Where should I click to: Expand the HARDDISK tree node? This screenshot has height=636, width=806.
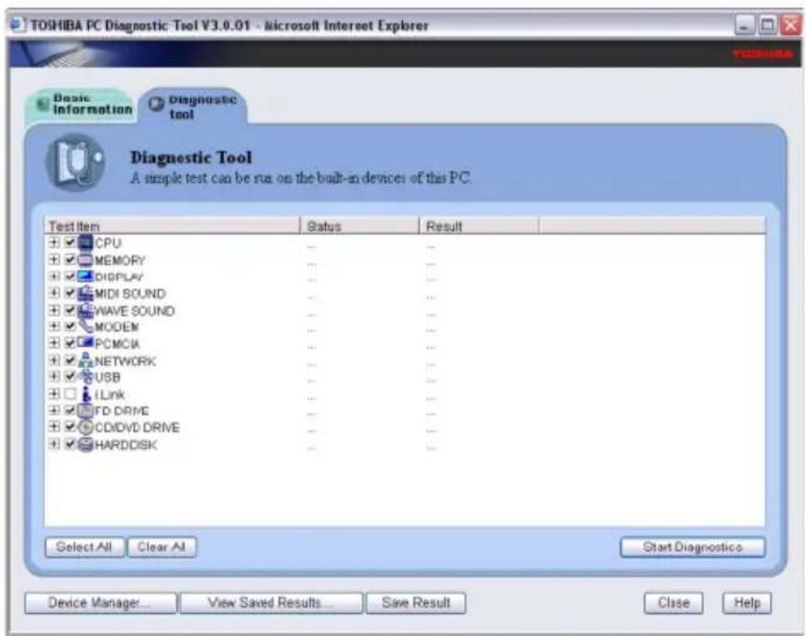click(54, 444)
